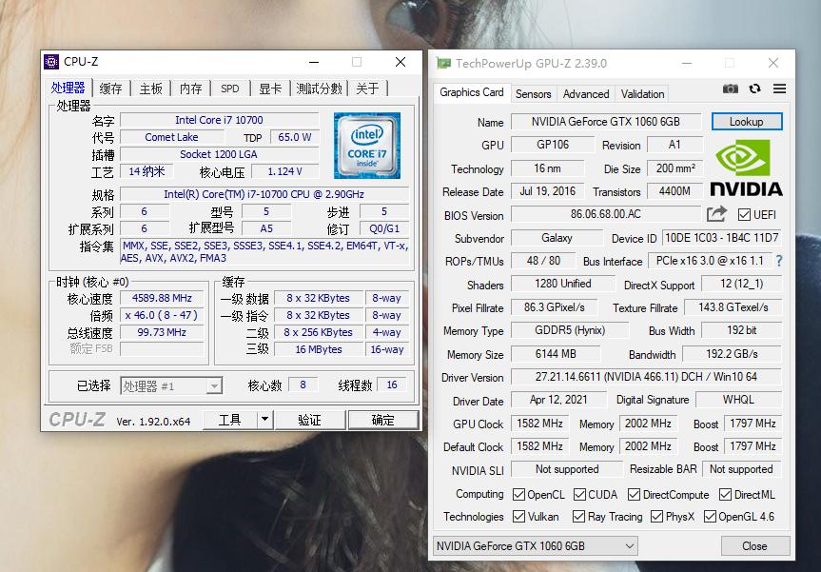Click the 确定 button in CPU-Z
The height and width of the screenshot is (572, 821).
point(382,419)
